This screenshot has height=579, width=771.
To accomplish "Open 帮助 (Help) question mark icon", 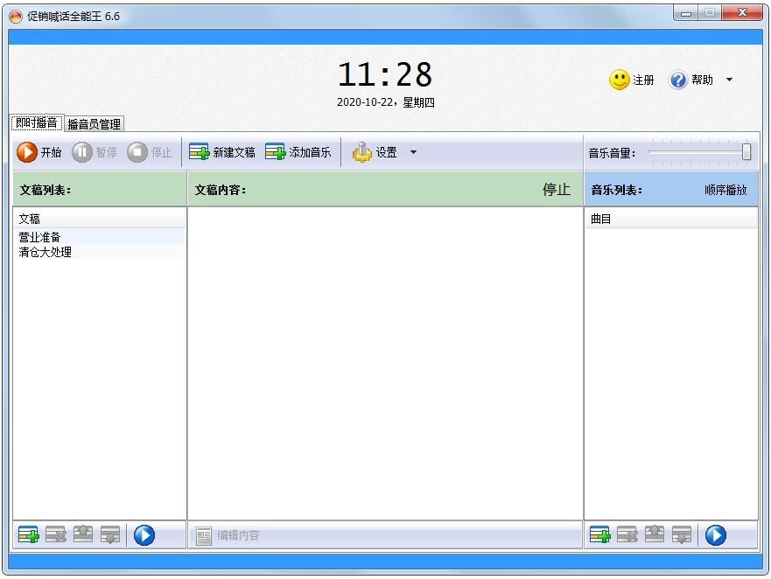I will coord(678,80).
